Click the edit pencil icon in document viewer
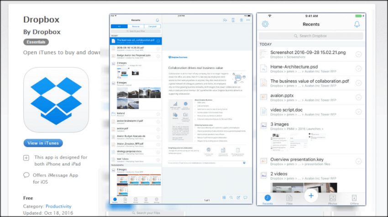388x217 pixels. 238,197
